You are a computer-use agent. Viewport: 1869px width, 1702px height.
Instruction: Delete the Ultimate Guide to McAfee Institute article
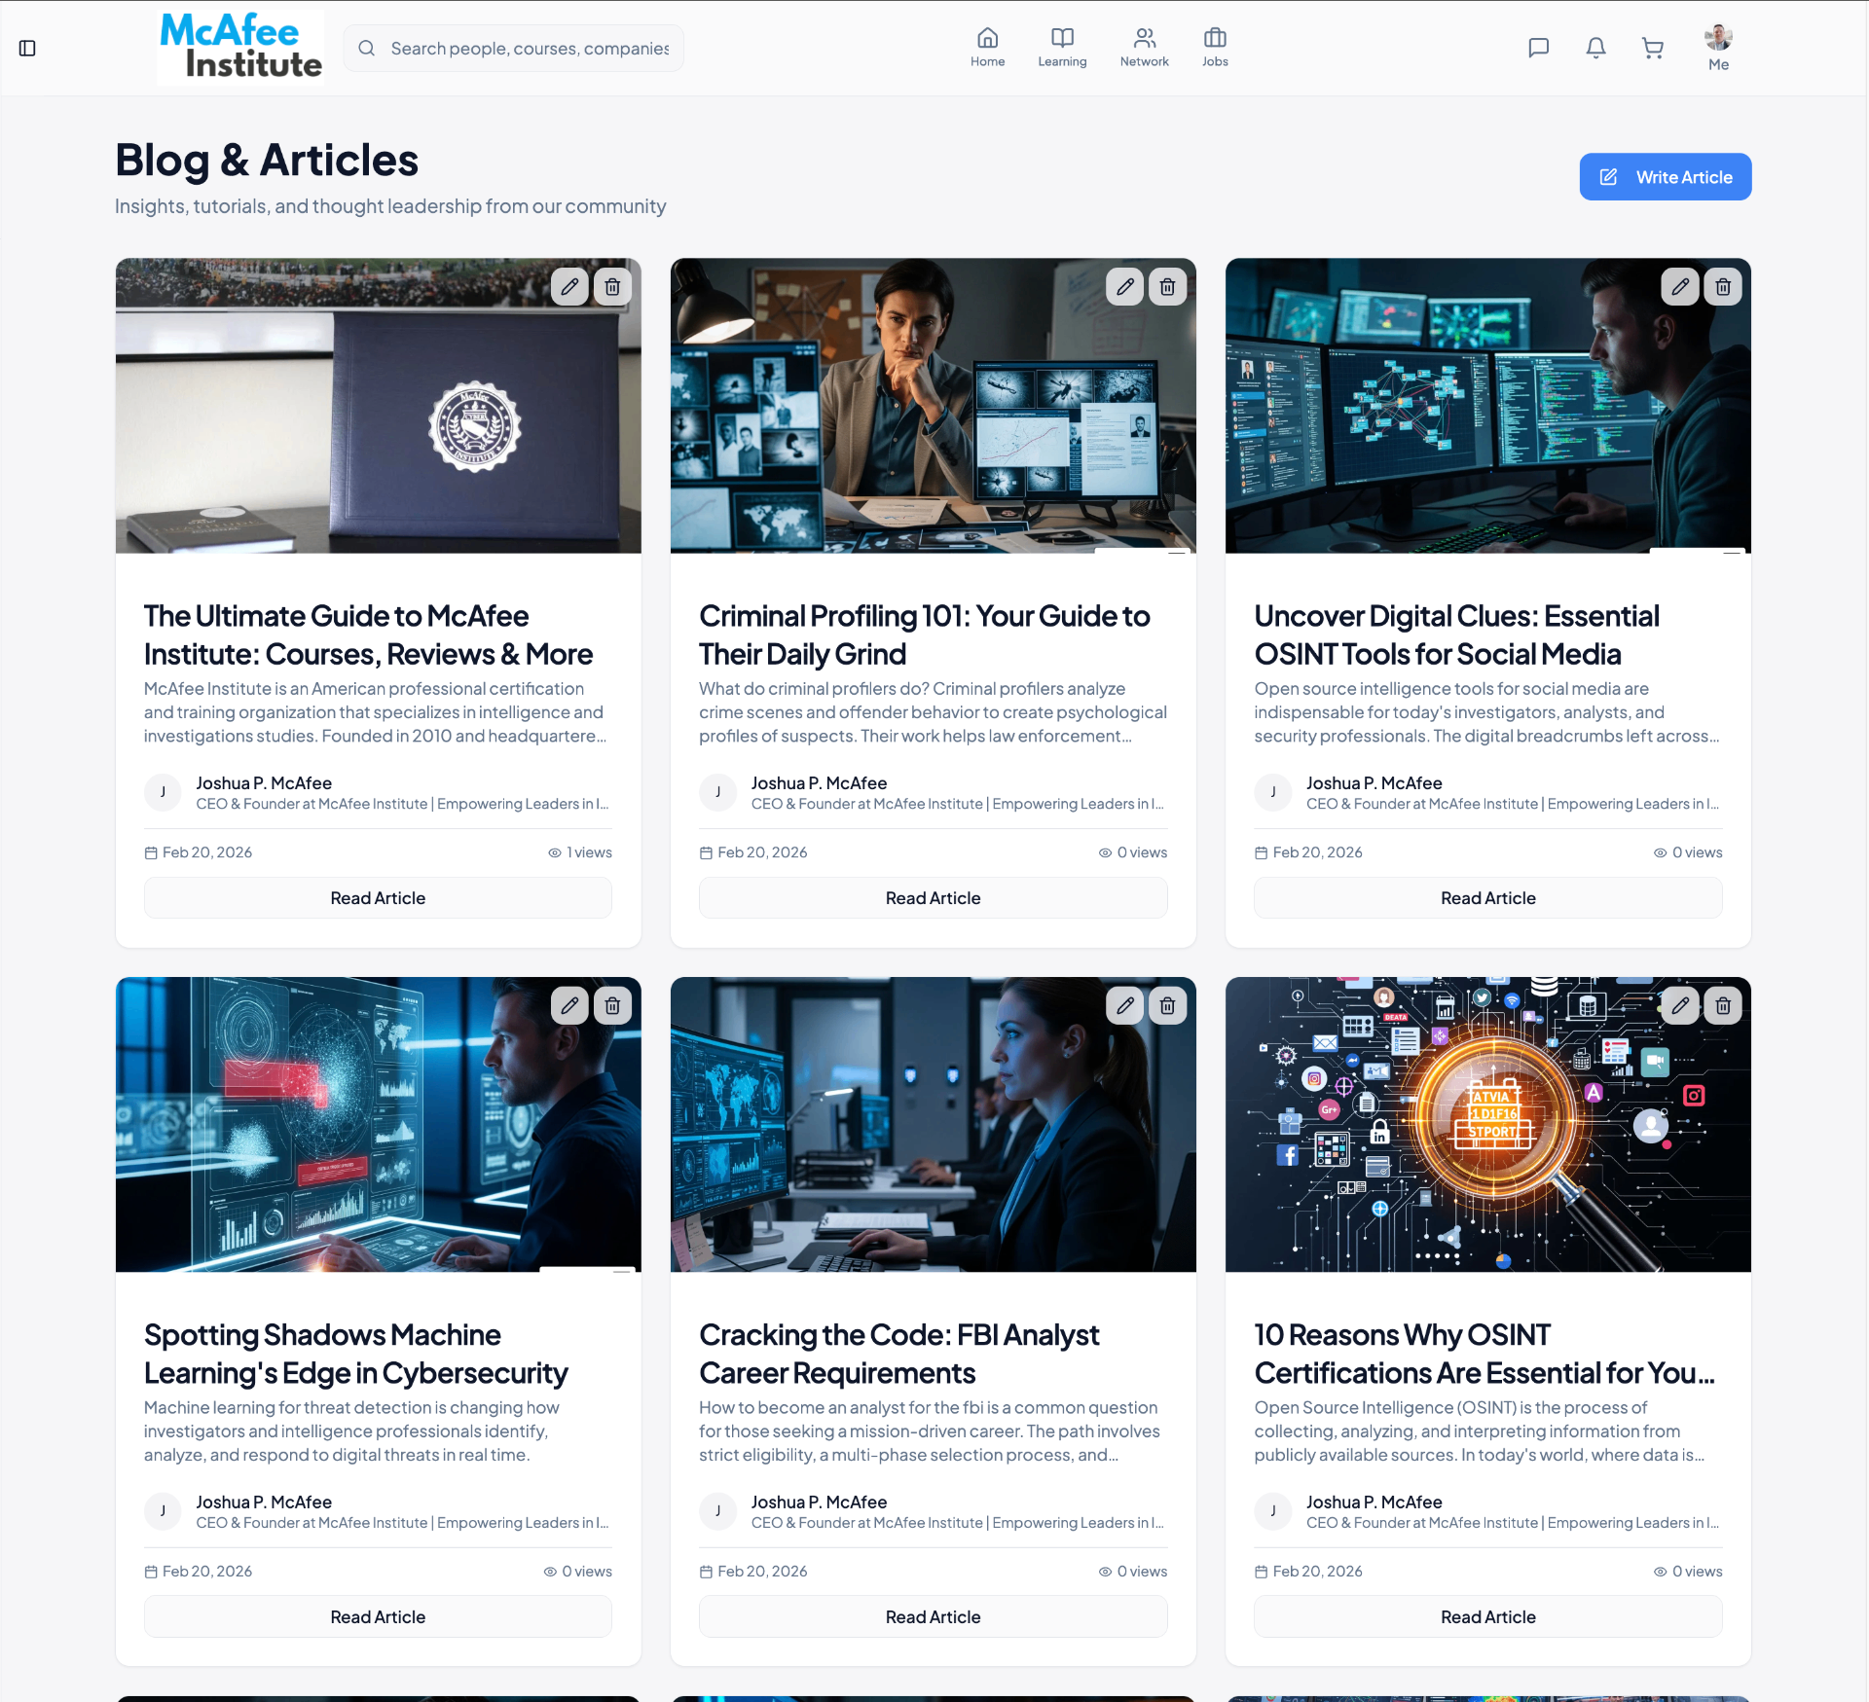612,287
